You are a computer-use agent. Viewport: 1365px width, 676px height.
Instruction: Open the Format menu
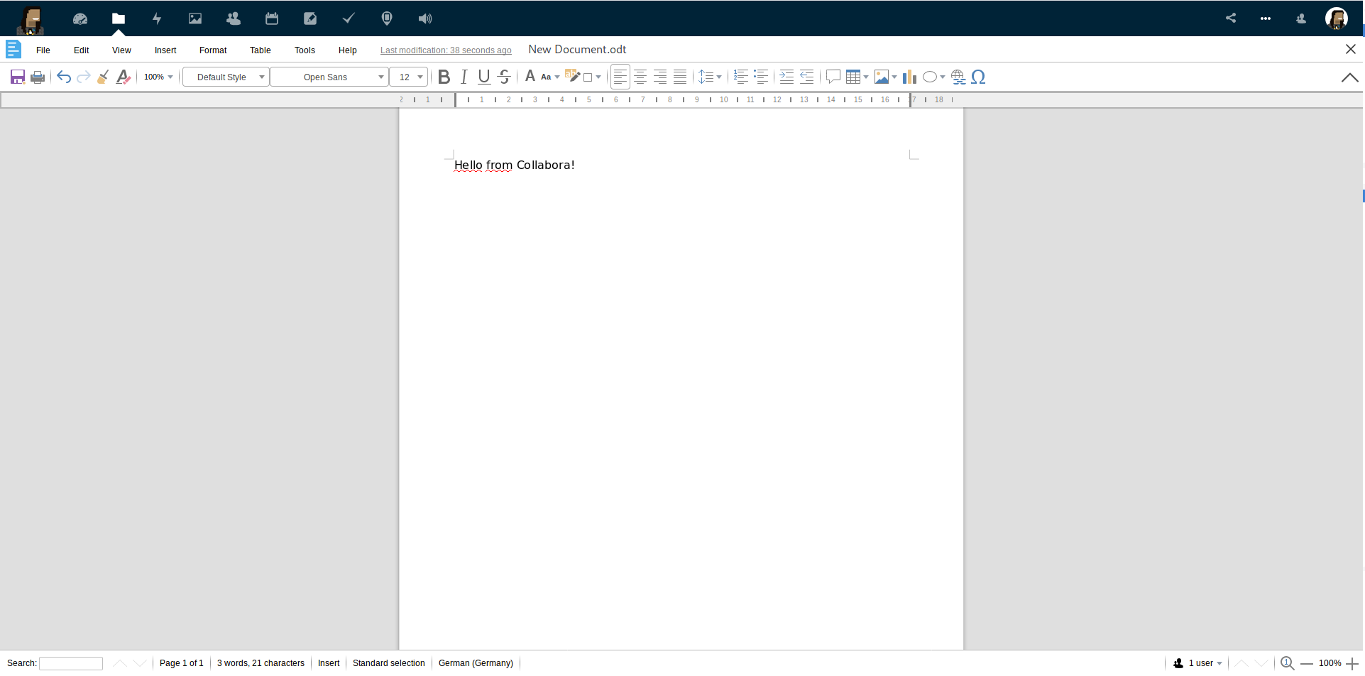pyautogui.click(x=213, y=50)
